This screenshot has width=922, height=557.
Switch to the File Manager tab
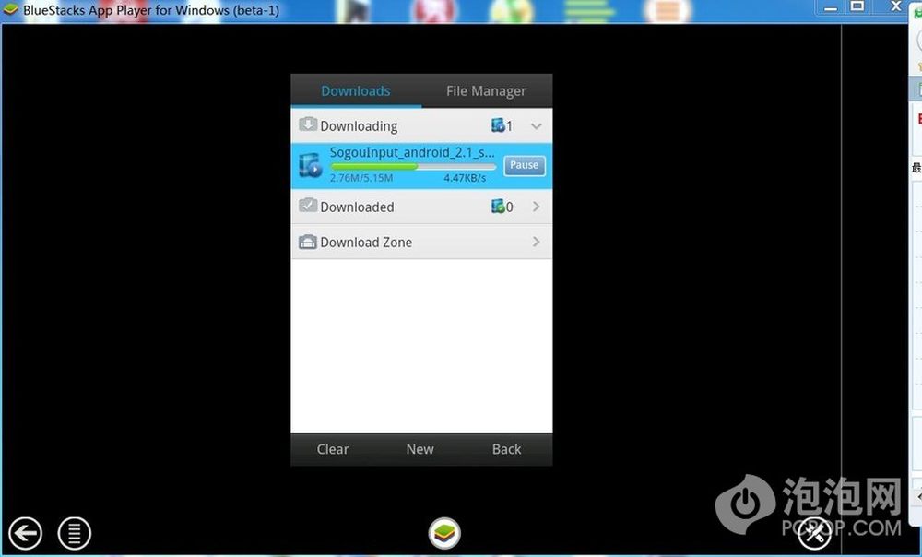tap(486, 90)
